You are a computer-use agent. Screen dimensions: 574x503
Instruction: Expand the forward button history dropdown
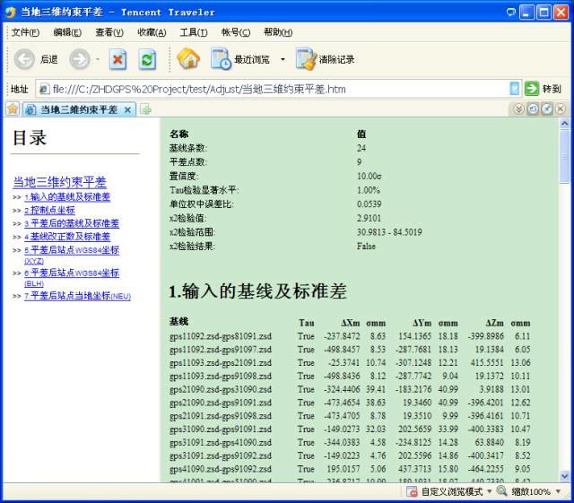click(x=98, y=59)
